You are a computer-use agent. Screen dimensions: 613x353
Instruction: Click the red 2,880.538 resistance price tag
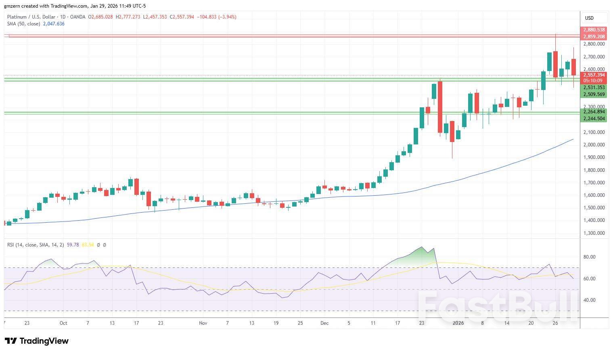594,30
